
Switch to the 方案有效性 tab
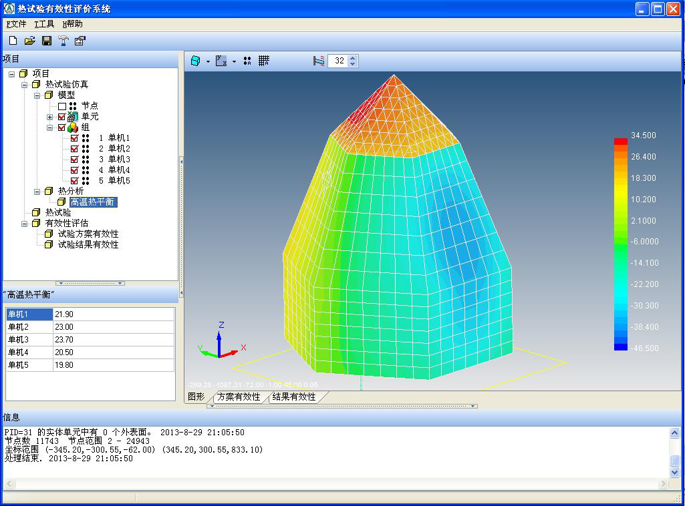coord(239,397)
